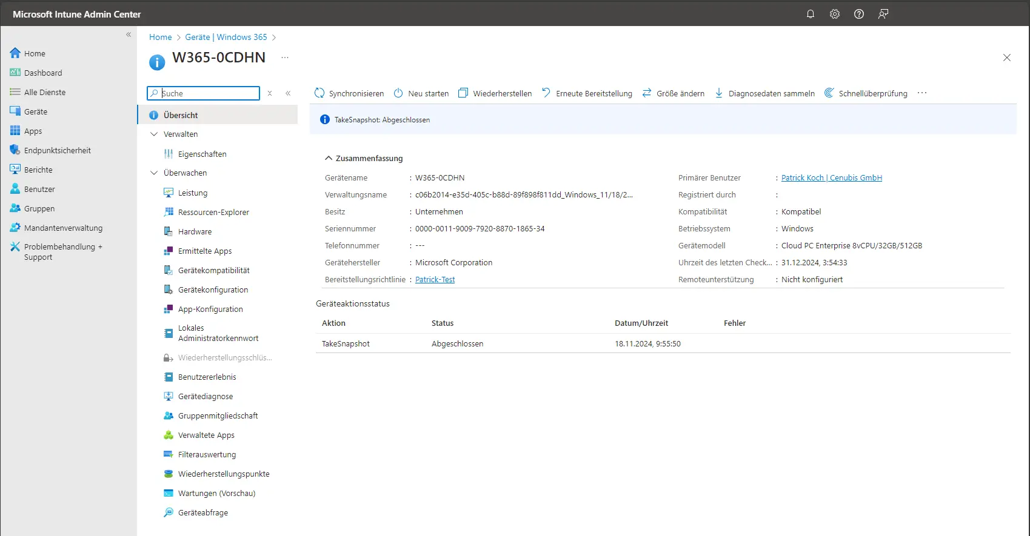This screenshot has width=1030, height=536.
Task: Open the Patrick-Test provisioning policy link
Action: pyautogui.click(x=435, y=279)
